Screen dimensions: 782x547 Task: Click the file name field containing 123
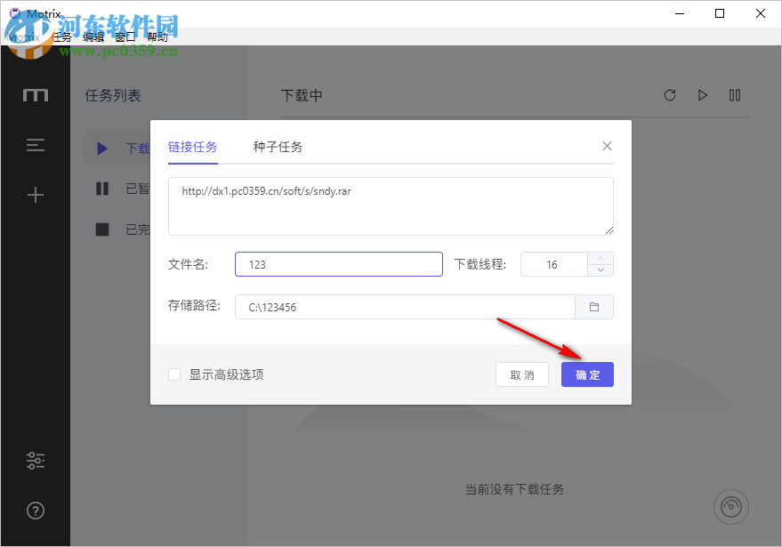[339, 264]
